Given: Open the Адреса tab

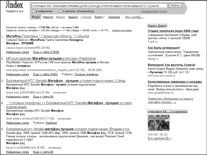Looking at the screenshot, I should click(x=73, y=17).
